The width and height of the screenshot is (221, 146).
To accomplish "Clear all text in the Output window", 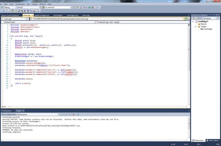I will coord(73,114).
